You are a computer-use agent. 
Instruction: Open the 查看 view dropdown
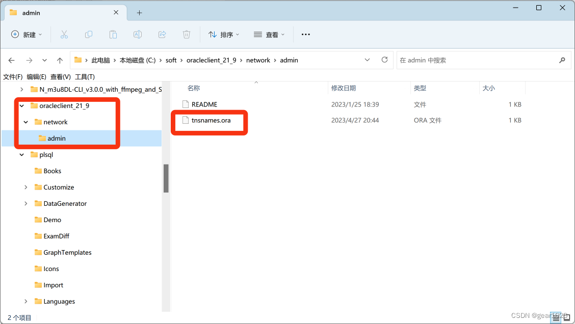pyautogui.click(x=269, y=34)
